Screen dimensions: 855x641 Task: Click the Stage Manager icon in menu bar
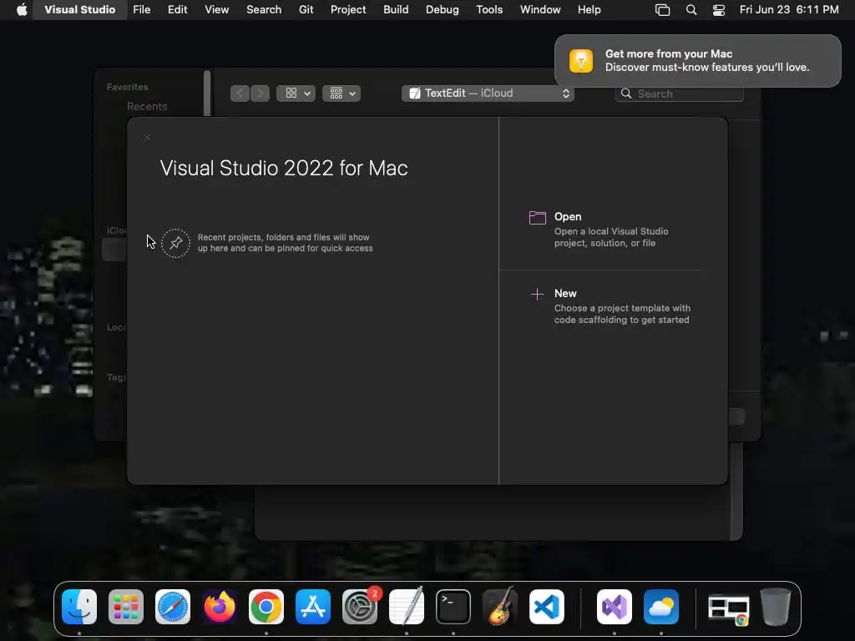(662, 10)
